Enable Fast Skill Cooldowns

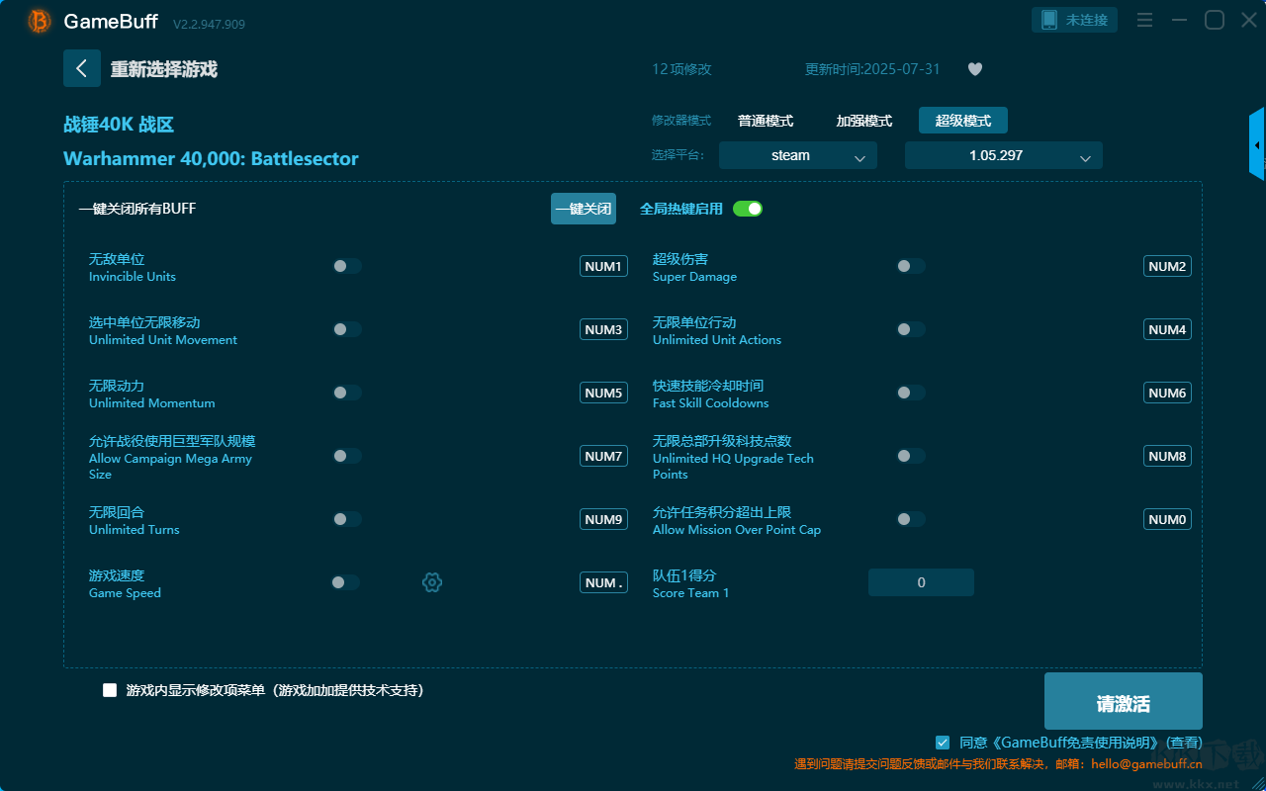click(x=911, y=393)
